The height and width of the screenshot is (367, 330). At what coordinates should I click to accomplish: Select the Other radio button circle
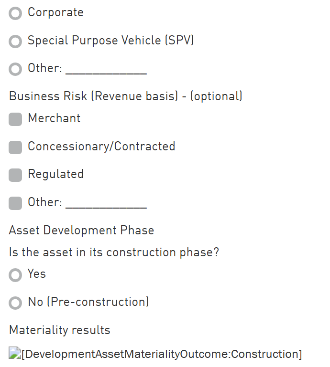(15, 69)
